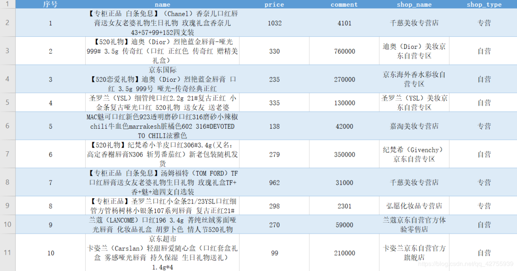Select the 卡姿兰 Carslan name cell
Screen dimensions: 517x271
point(163,252)
